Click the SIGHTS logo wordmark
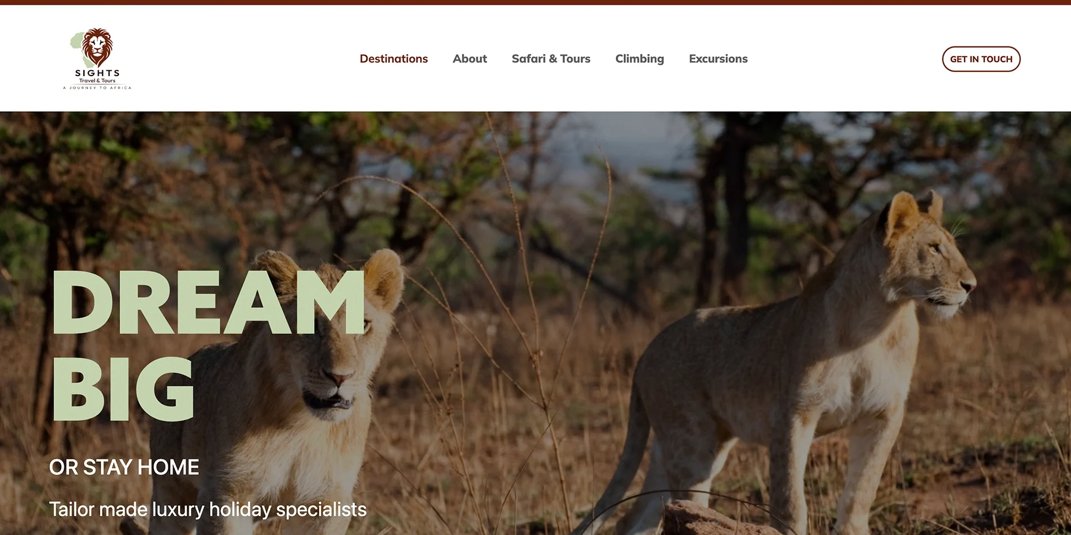Image resolution: width=1071 pixels, height=535 pixels. [x=98, y=73]
